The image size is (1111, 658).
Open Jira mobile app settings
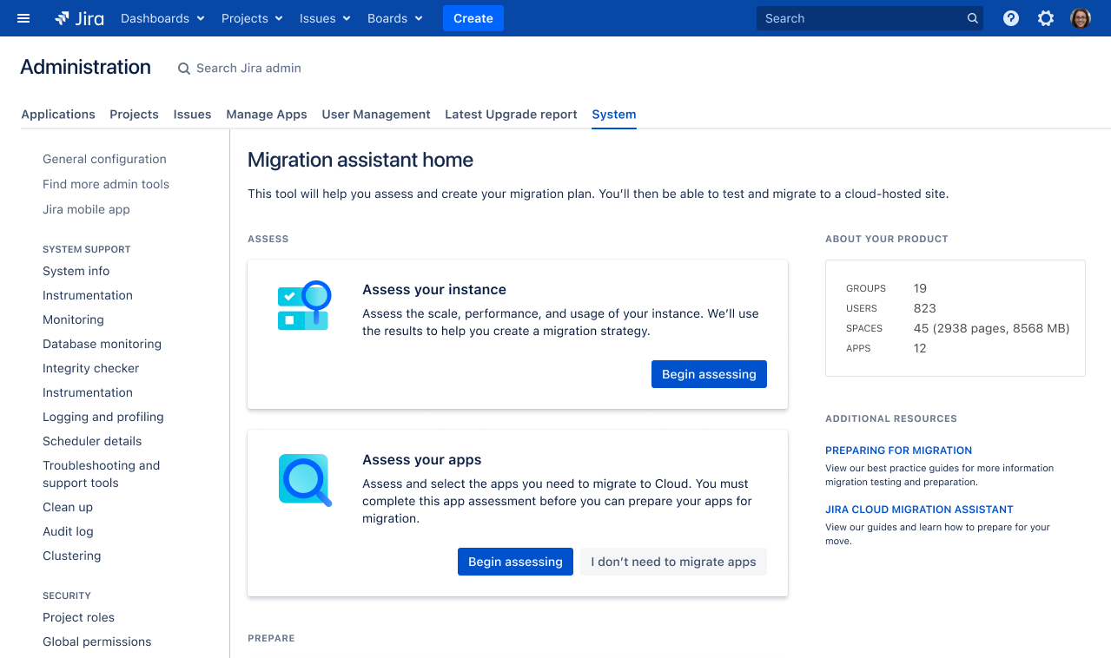[x=86, y=209]
